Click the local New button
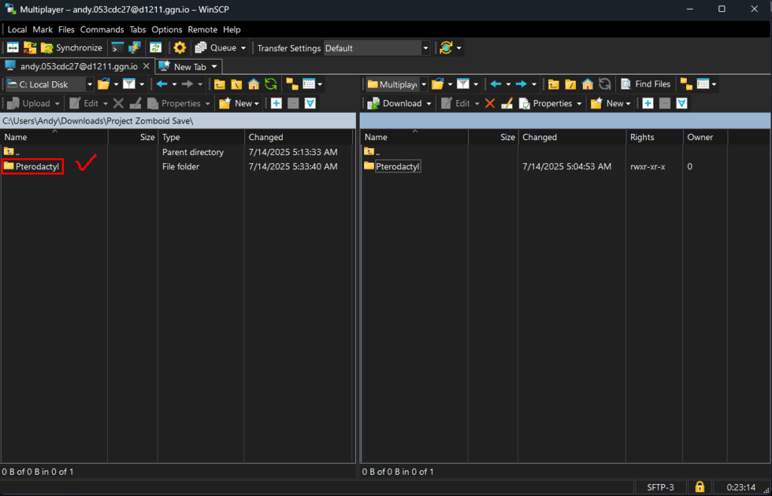Image resolution: width=772 pixels, height=496 pixels. 240,103
